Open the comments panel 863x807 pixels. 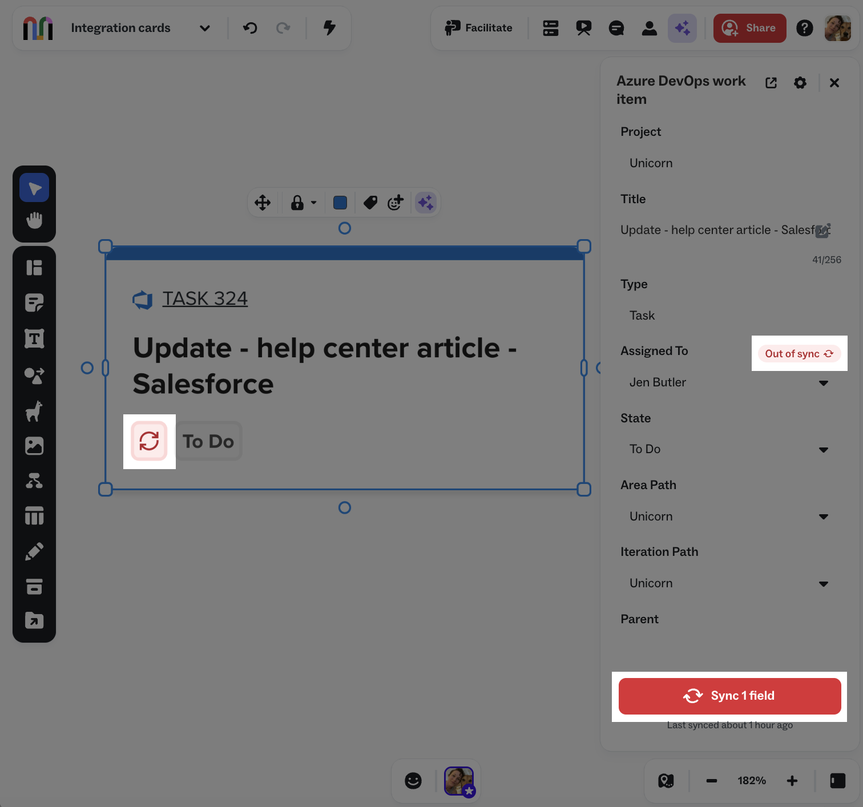pos(616,28)
